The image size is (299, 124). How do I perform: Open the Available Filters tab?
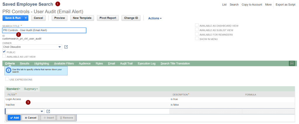64,63
